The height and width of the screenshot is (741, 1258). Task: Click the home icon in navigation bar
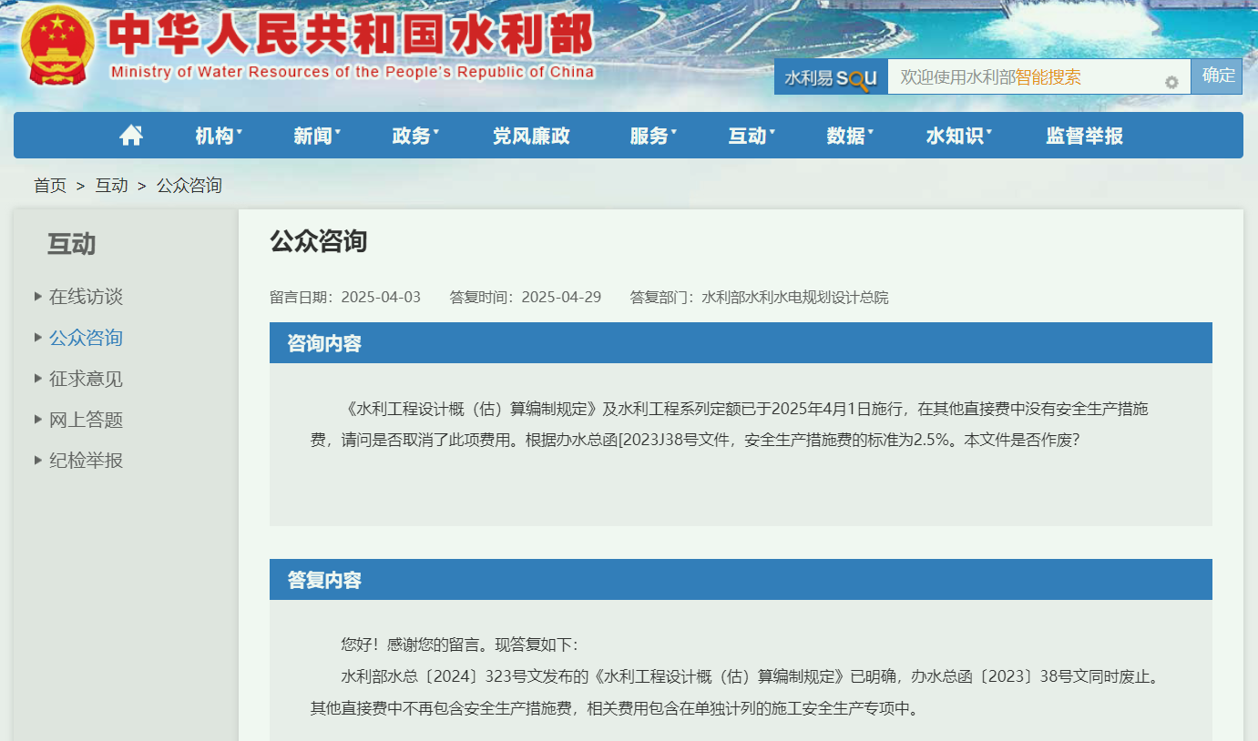click(x=131, y=136)
